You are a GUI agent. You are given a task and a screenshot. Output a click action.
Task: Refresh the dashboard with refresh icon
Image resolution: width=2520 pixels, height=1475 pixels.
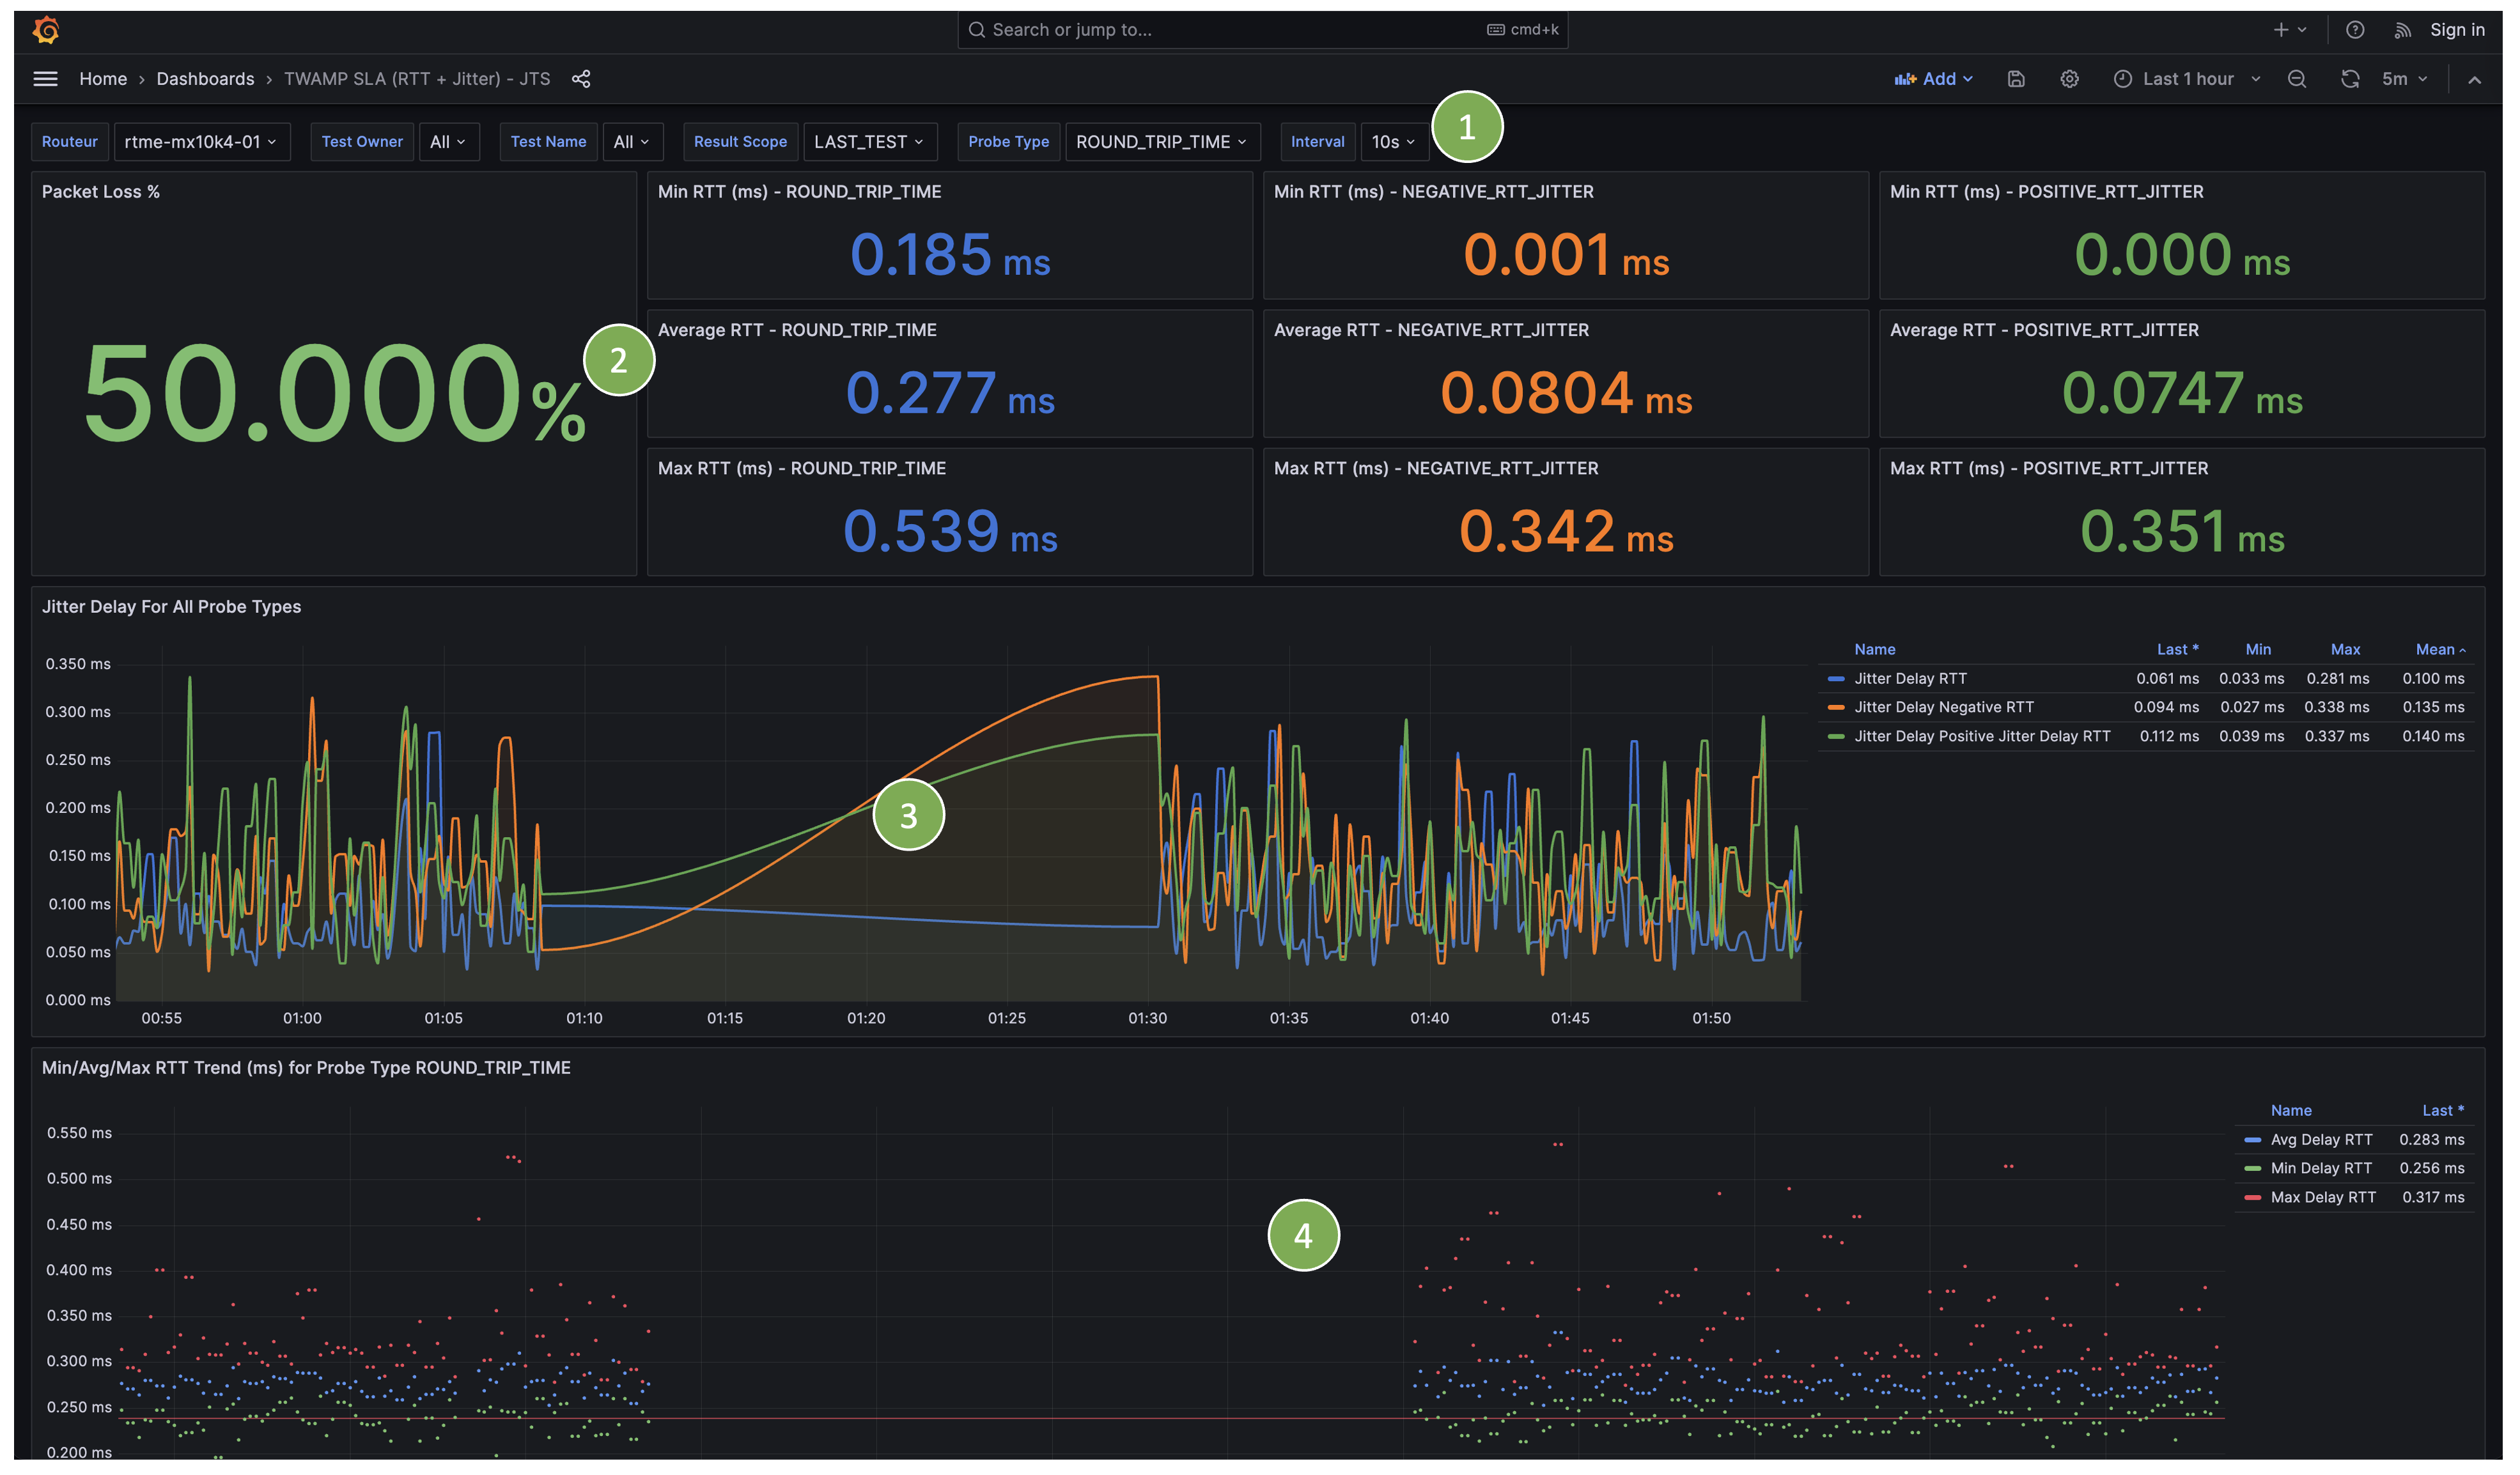click(x=2350, y=79)
